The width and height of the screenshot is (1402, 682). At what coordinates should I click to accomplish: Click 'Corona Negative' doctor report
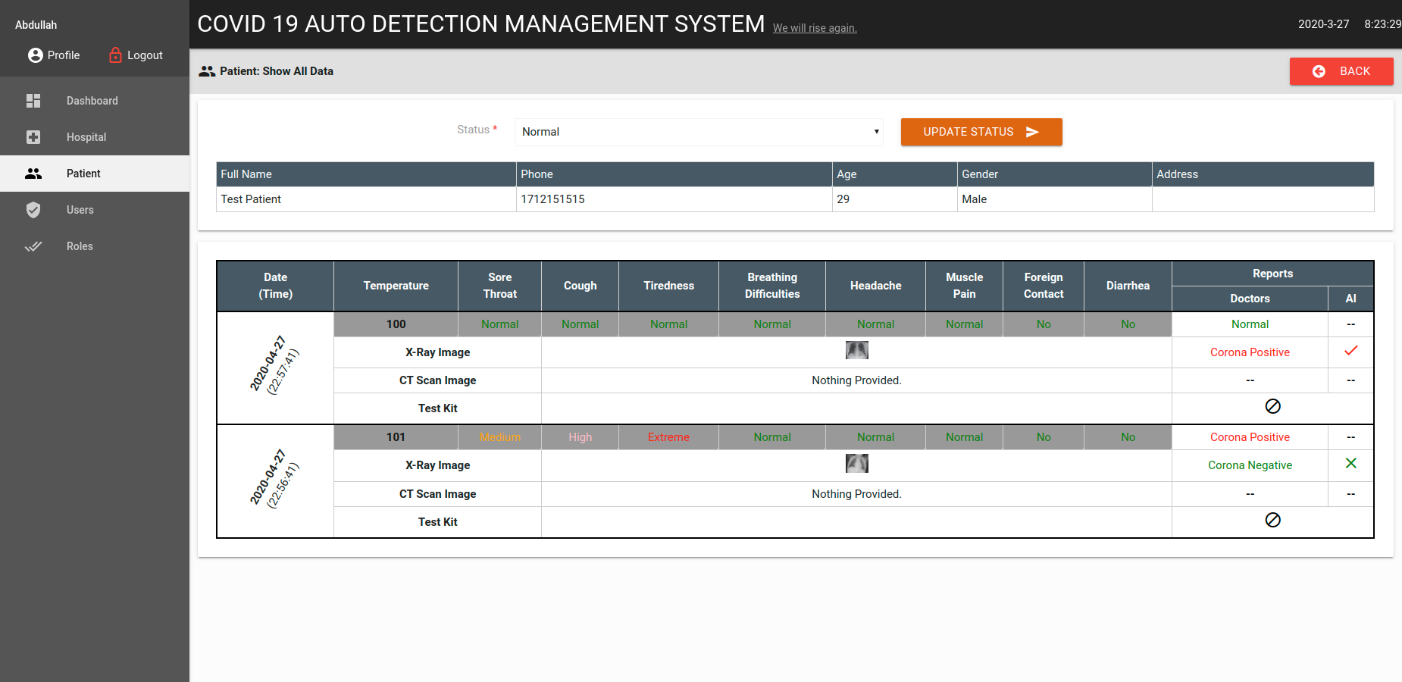click(1250, 465)
